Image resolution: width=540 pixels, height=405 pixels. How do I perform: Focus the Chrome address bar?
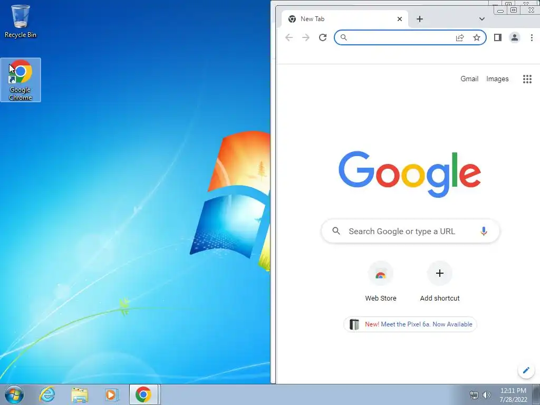(x=410, y=37)
